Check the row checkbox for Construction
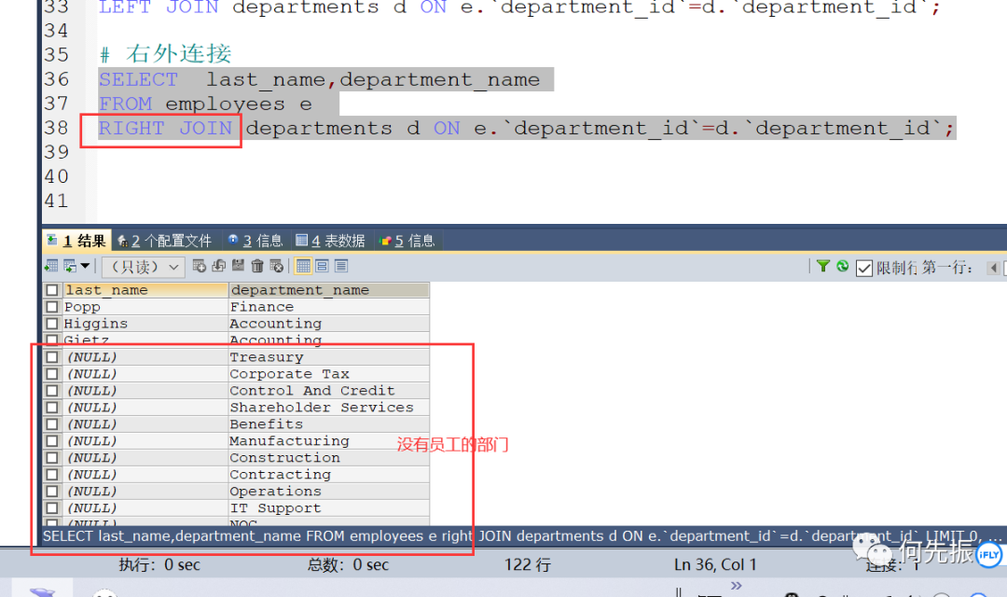This screenshot has width=1007, height=597. [52, 458]
